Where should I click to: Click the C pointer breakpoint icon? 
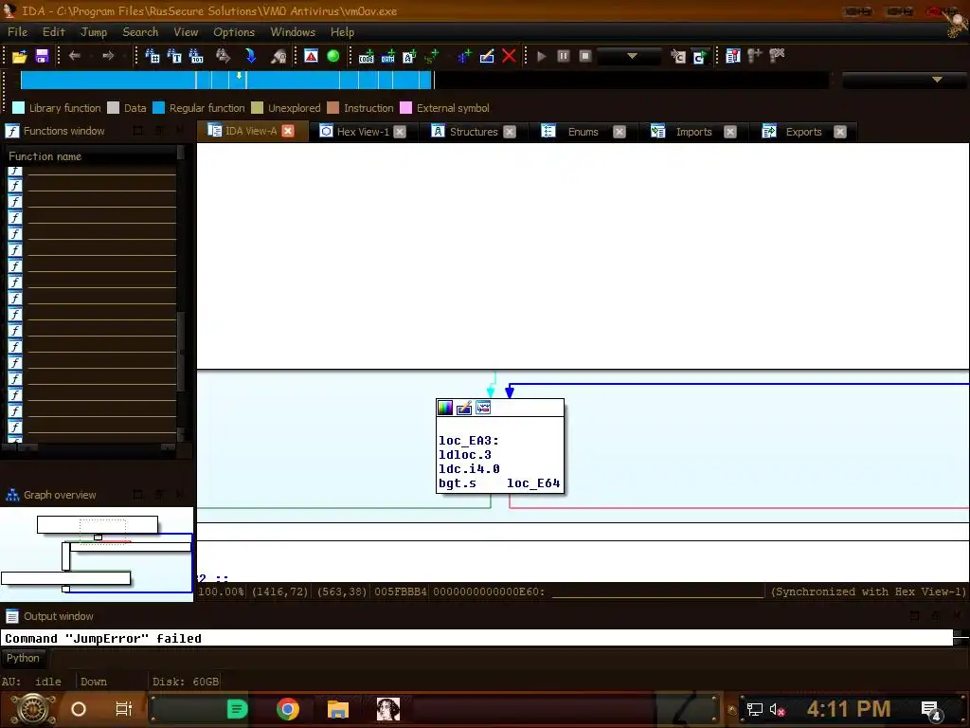coord(678,57)
